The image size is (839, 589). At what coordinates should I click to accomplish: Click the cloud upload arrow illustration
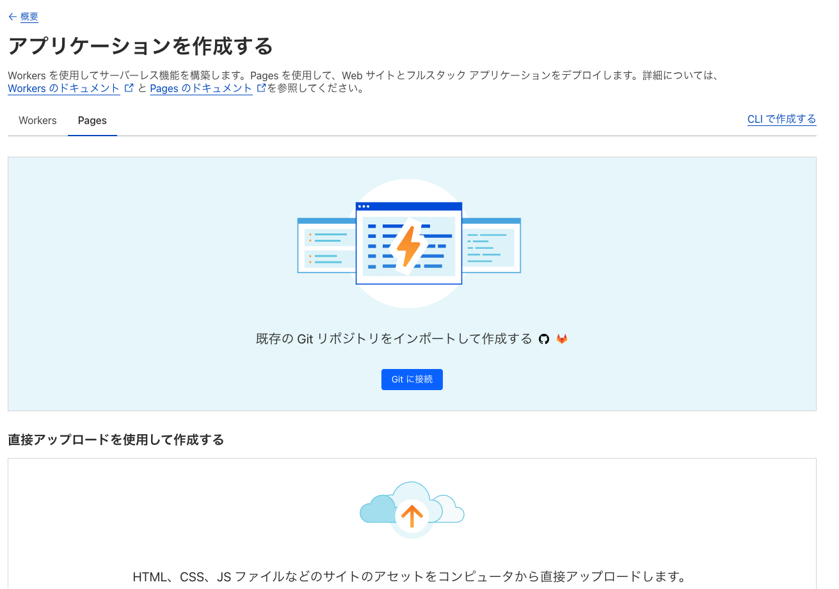412,510
